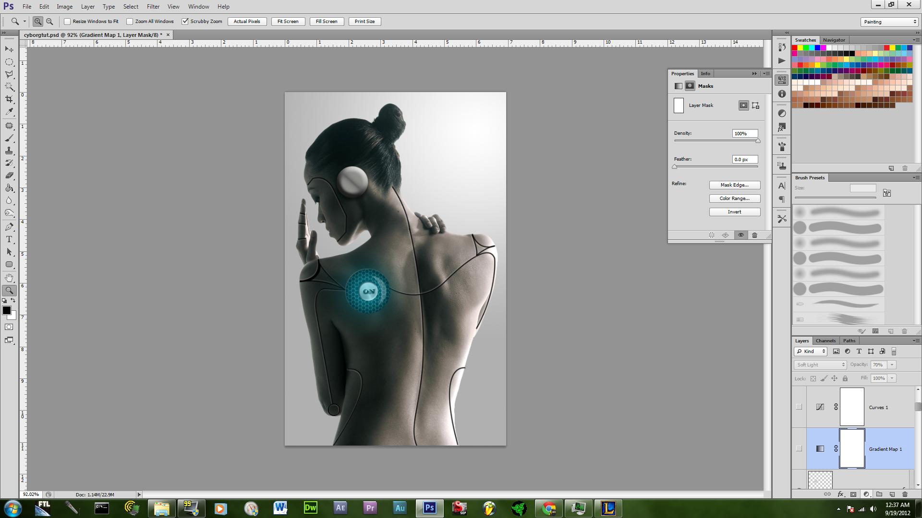Select the Move tool
Screen dimensions: 922x518
click(x=9, y=49)
